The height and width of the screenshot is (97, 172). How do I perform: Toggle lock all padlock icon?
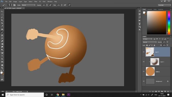[x=155, y=45]
